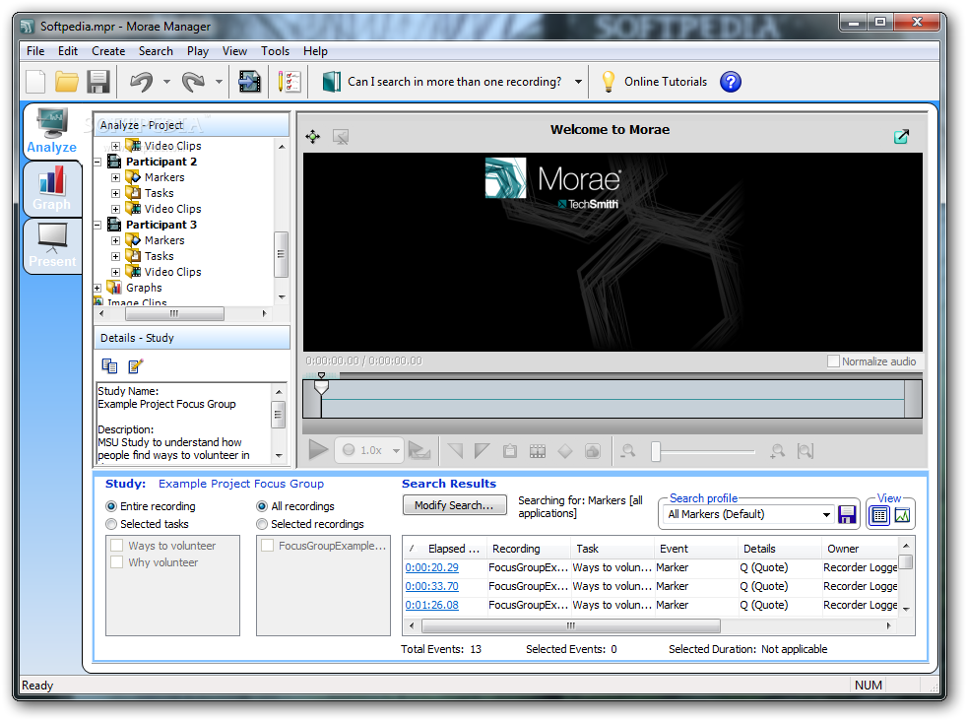Check the Ways to volunteer checkbox
Image resolution: width=967 pixels, height=721 pixels.
pyautogui.click(x=116, y=546)
